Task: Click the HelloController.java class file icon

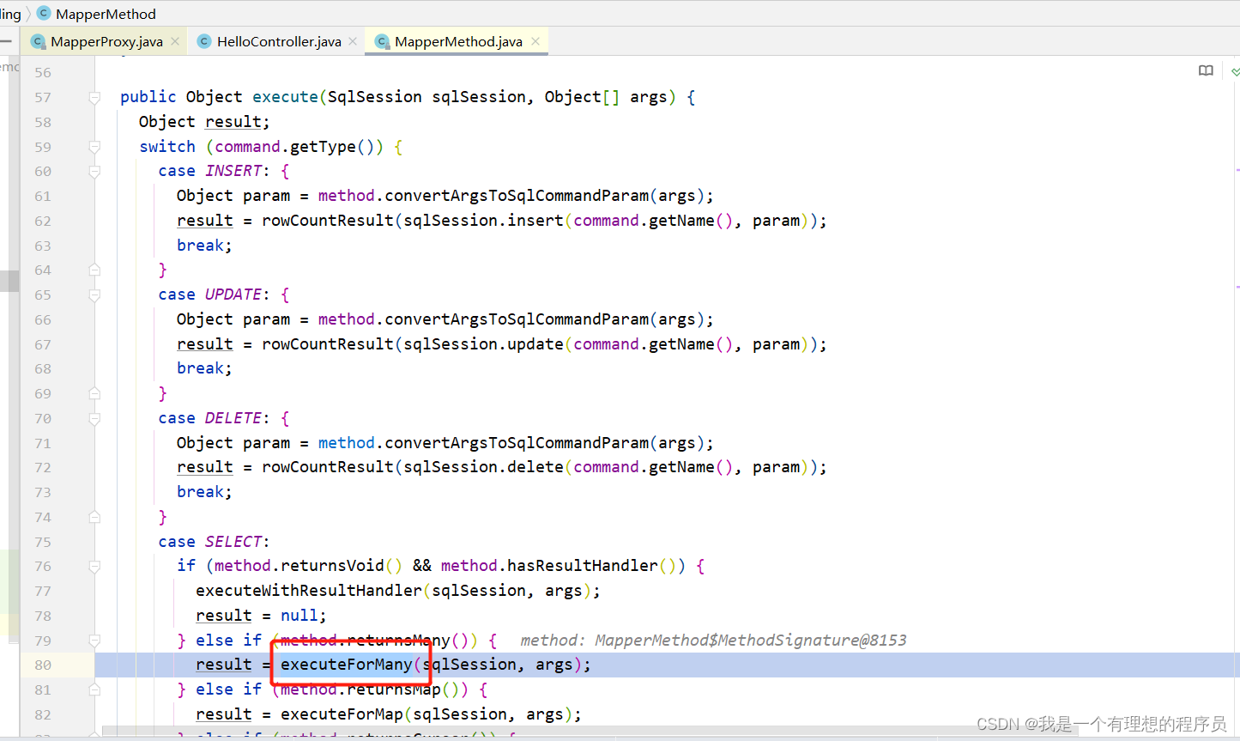Action: coord(204,41)
